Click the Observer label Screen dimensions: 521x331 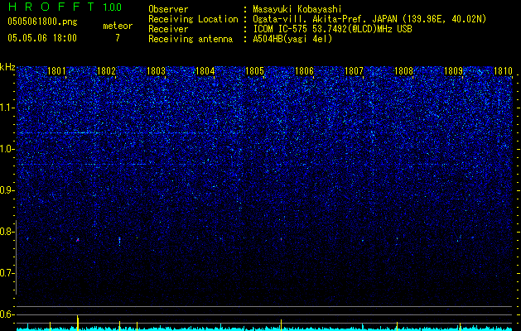(168, 9)
